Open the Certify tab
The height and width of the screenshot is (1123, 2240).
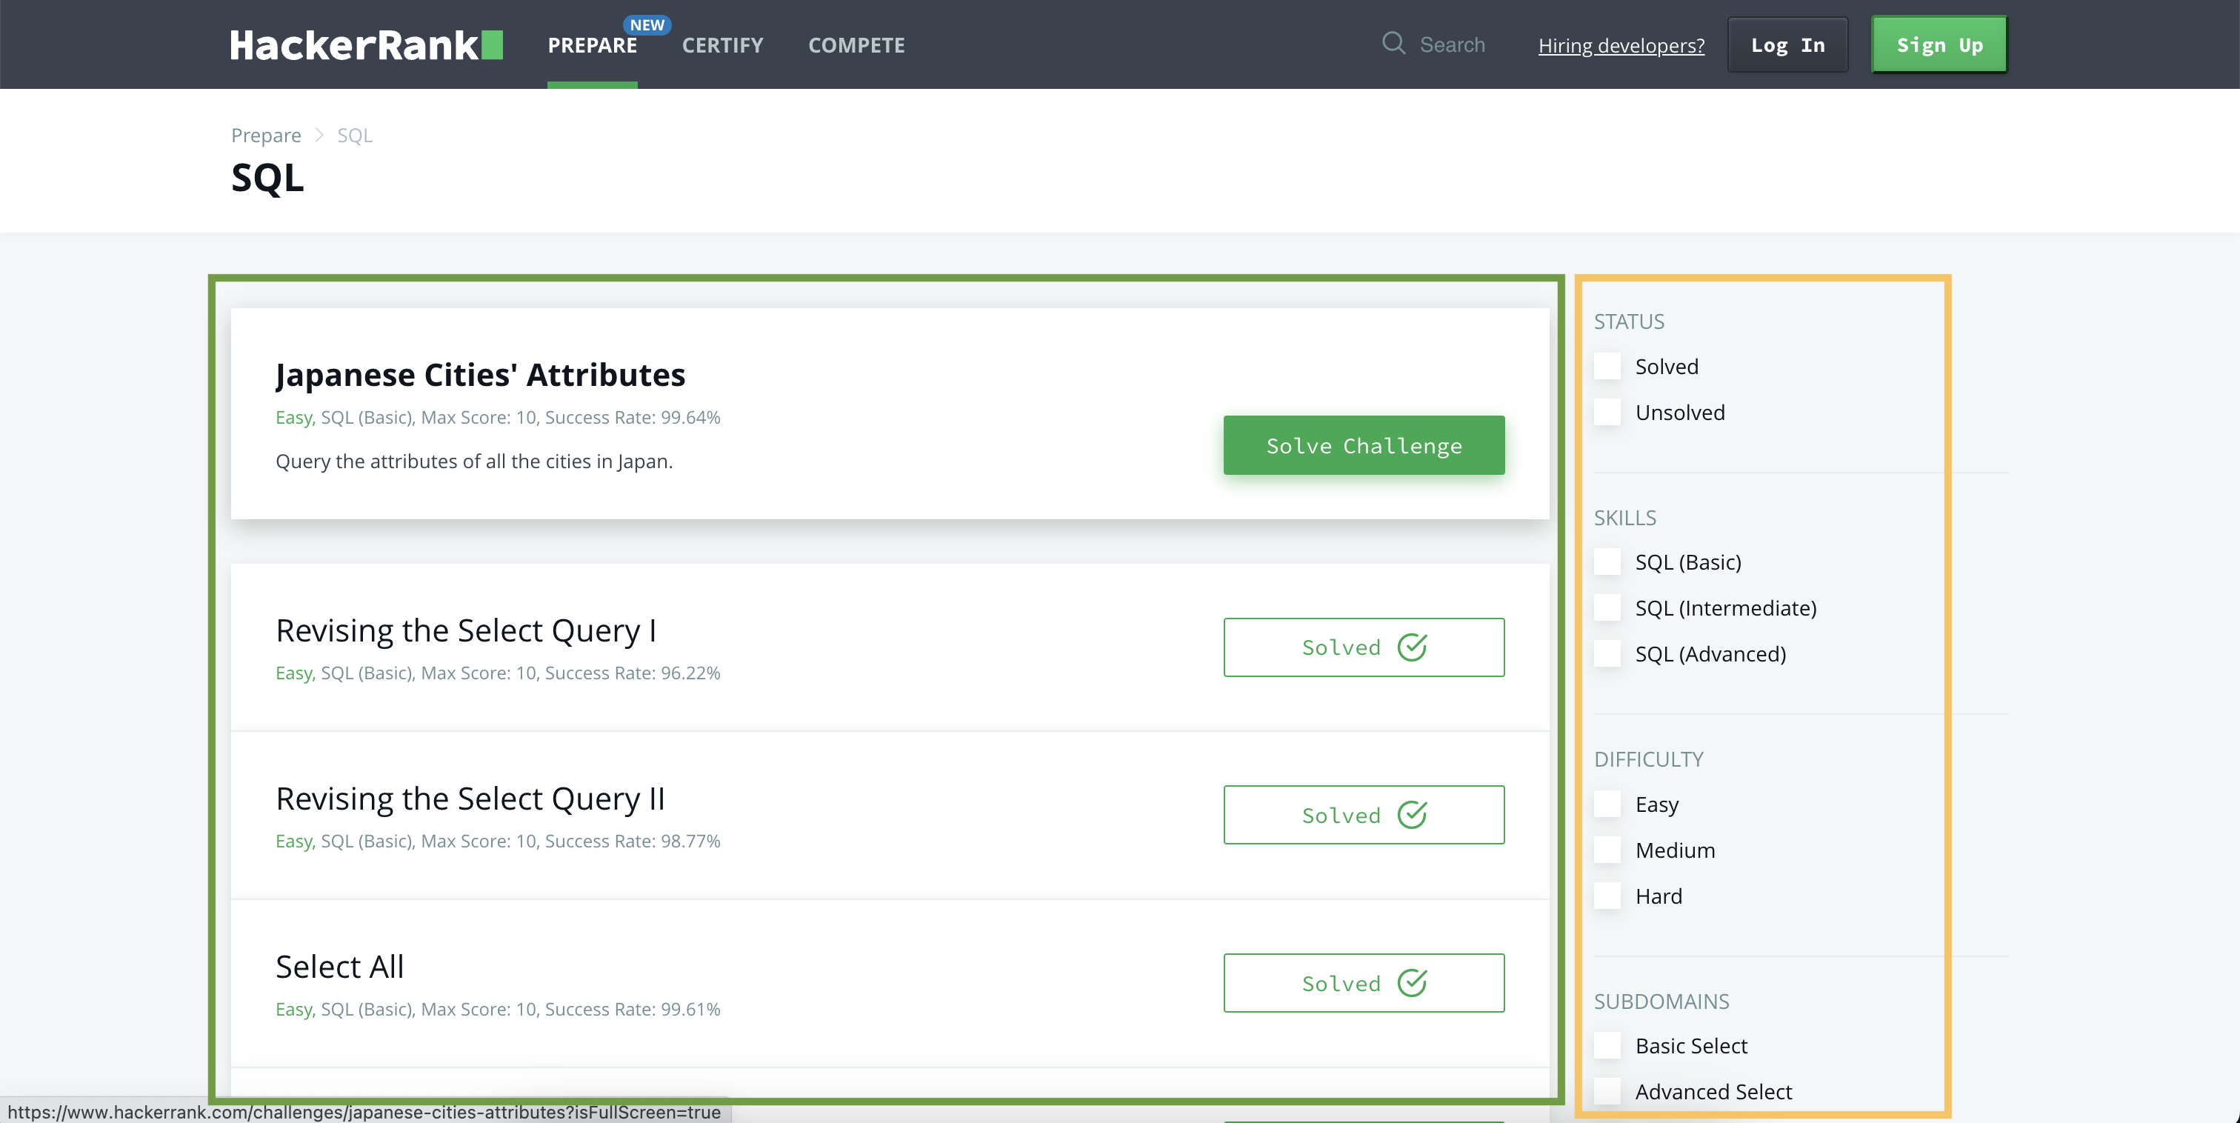(721, 45)
